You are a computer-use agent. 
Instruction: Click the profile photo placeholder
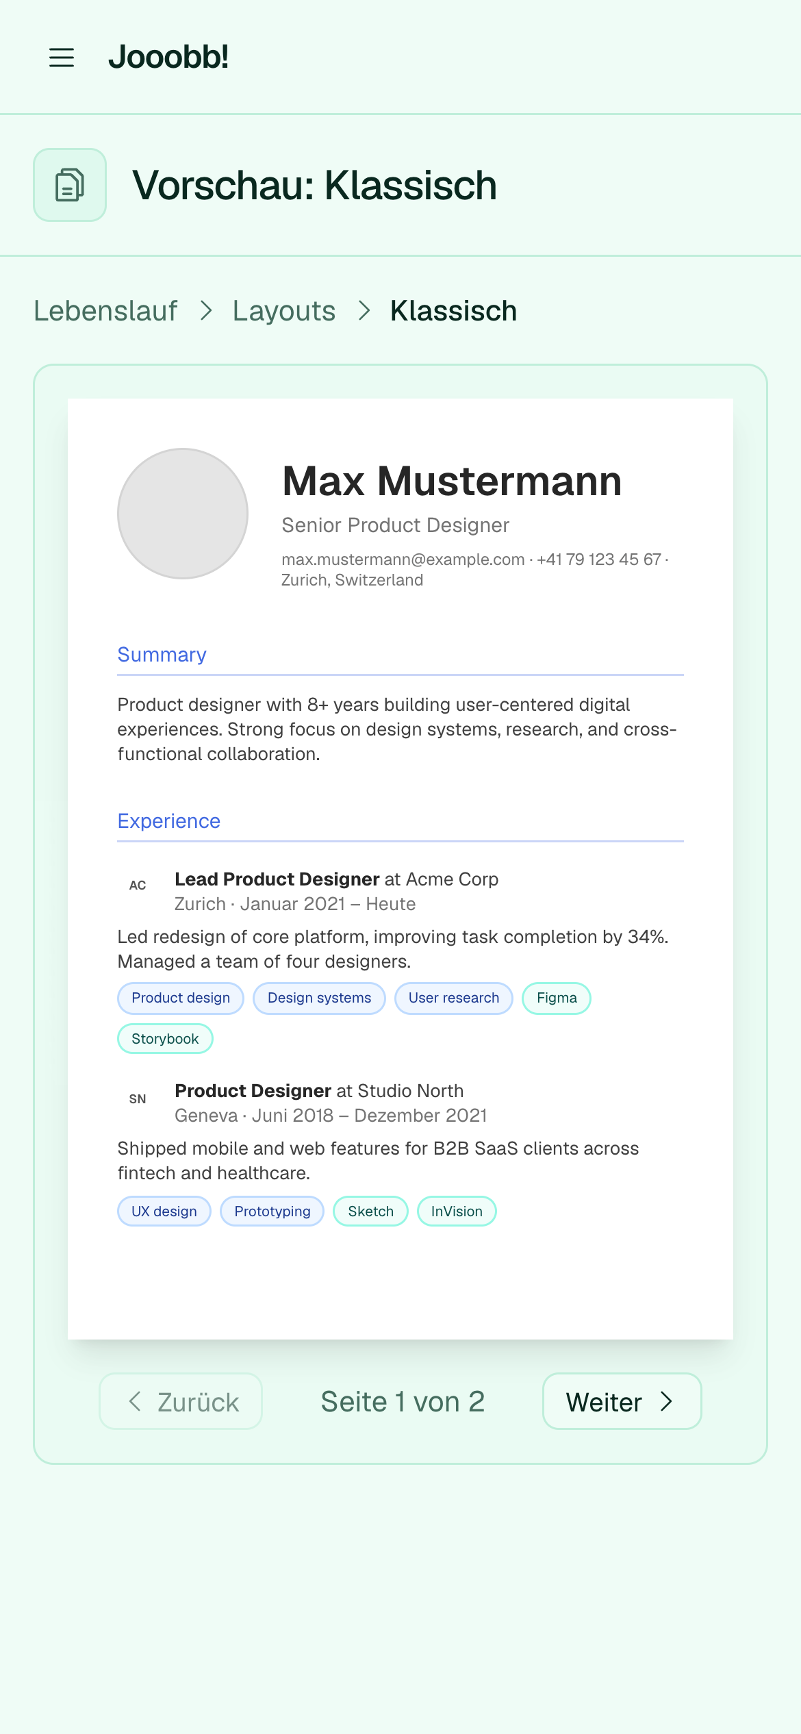pyautogui.click(x=183, y=514)
